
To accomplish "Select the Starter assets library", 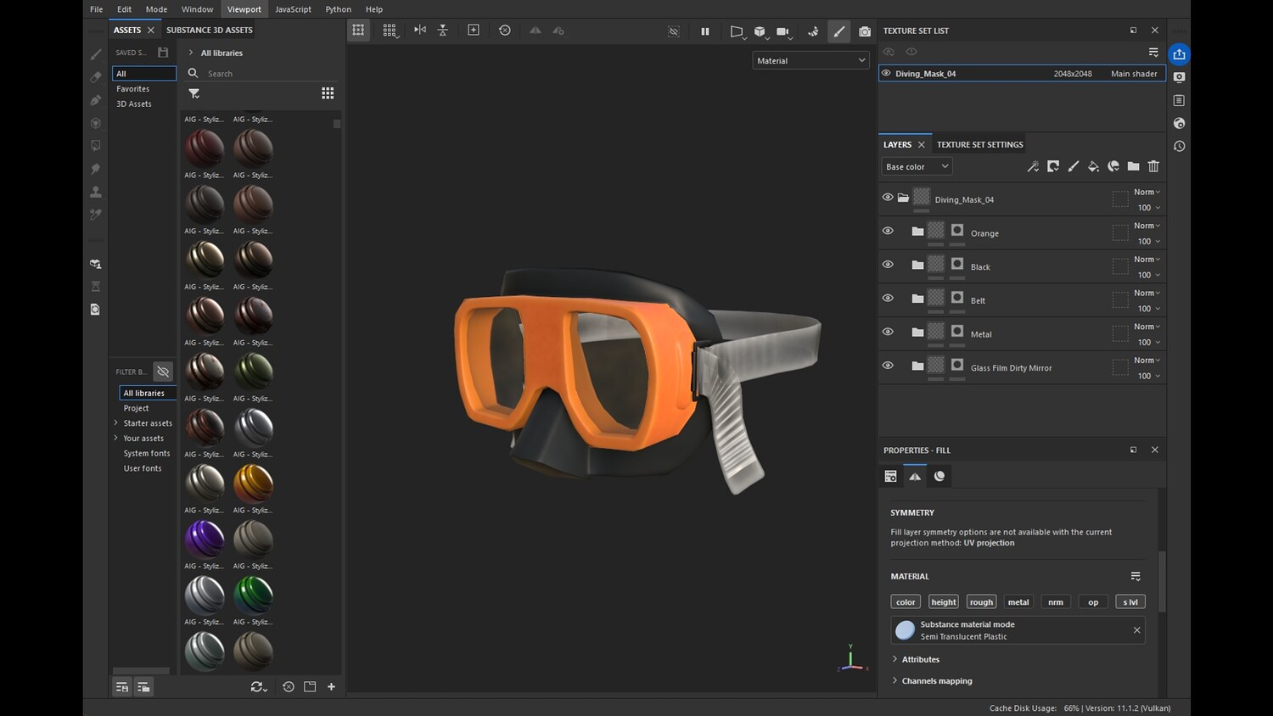I will point(148,423).
